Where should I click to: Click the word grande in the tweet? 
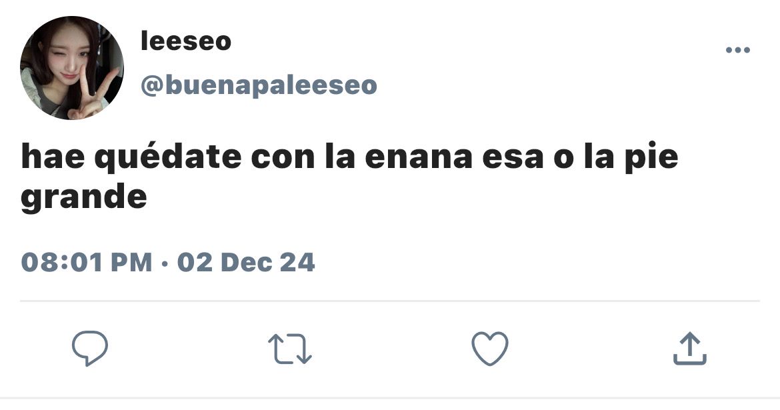84,198
